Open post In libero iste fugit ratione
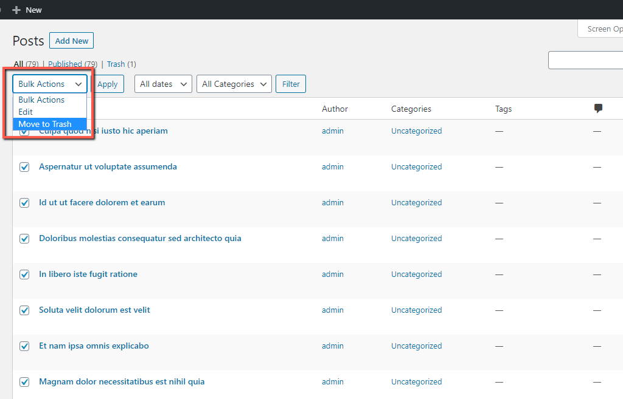 [88, 274]
